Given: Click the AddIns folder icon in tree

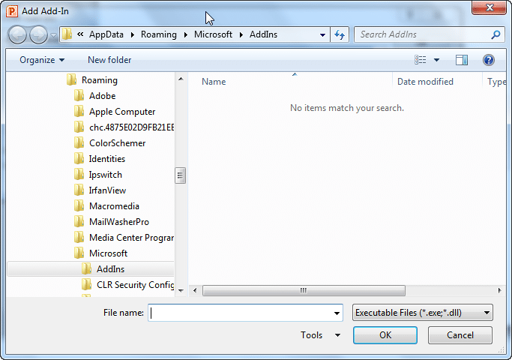Looking at the screenshot, I should click(x=86, y=268).
